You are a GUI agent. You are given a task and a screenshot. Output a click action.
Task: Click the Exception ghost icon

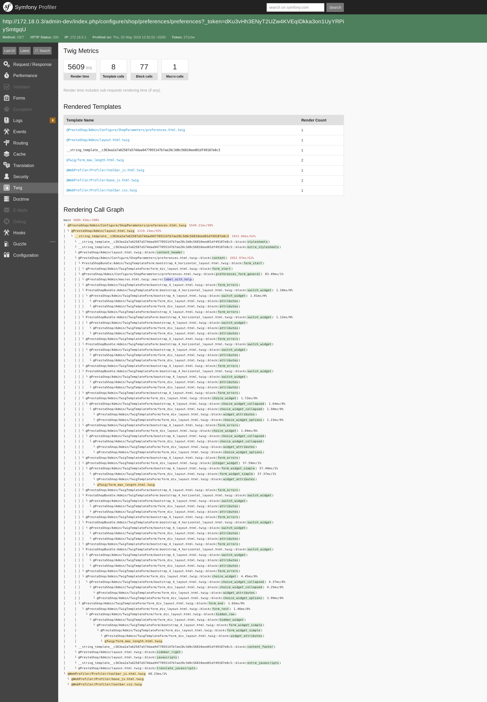(6, 109)
